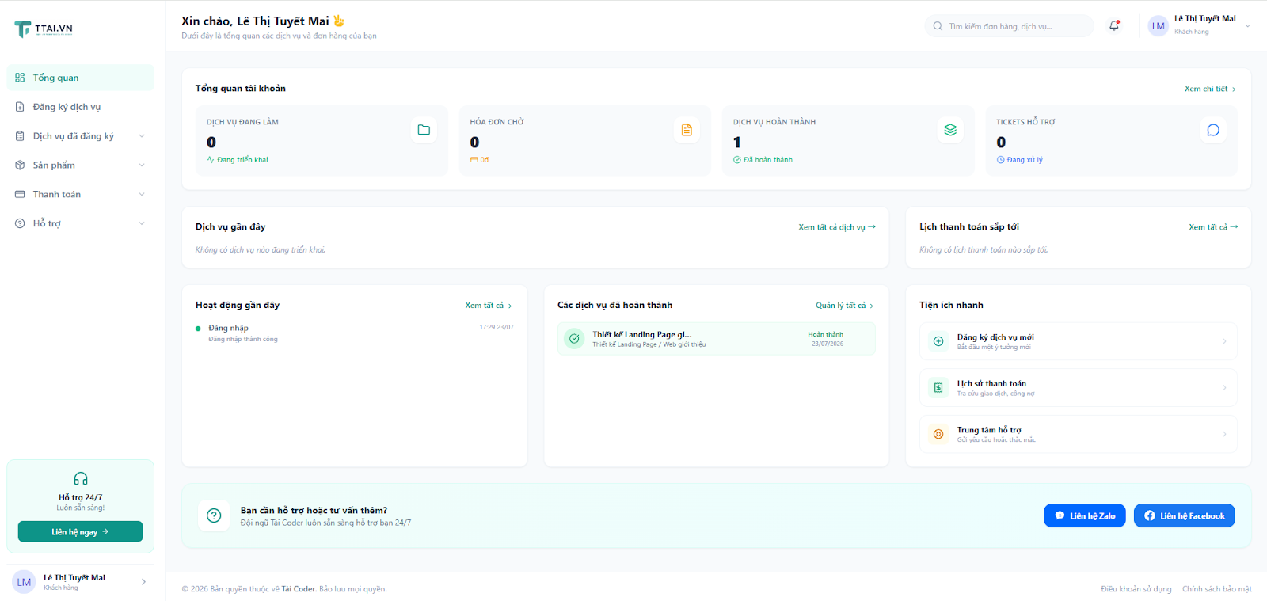1267x601 pixels.
Task: Open the sidebar profile chevron for Lê Thị Tuyết Mai
Action: click(x=143, y=582)
